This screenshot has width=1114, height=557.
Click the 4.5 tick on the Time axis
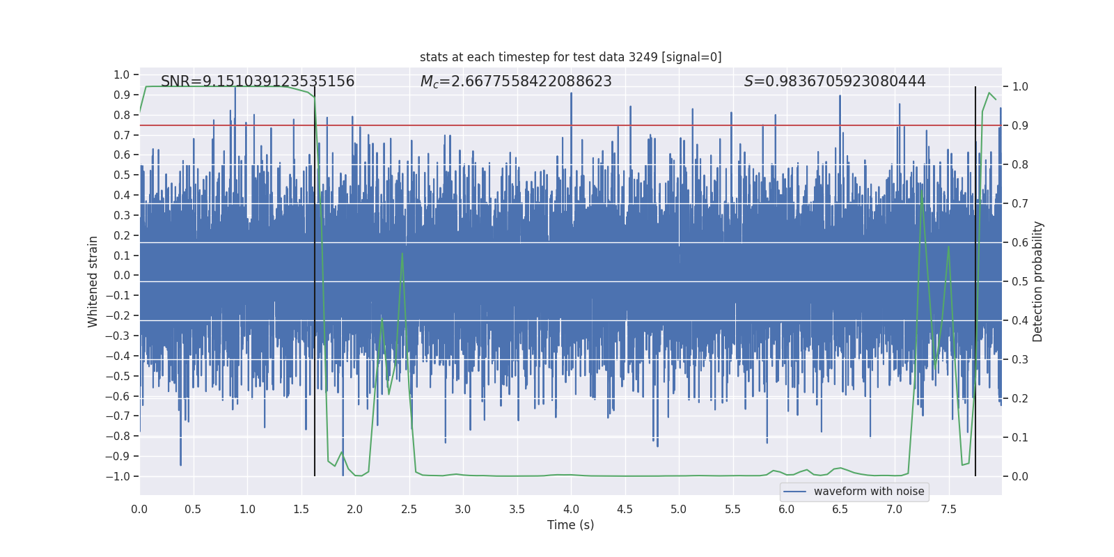pos(625,509)
